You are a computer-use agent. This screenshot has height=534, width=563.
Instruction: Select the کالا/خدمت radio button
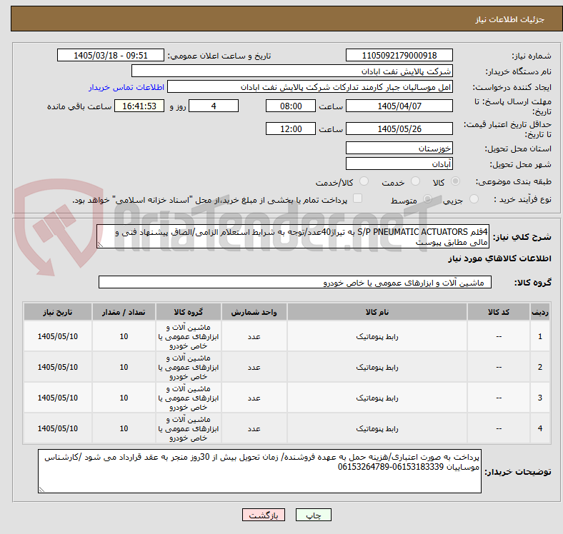click(364, 181)
